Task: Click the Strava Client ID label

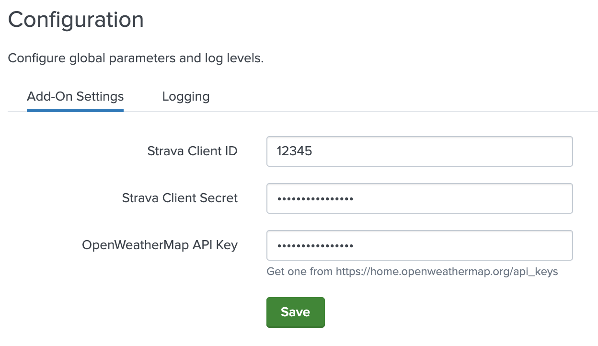Action: (192, 151)
